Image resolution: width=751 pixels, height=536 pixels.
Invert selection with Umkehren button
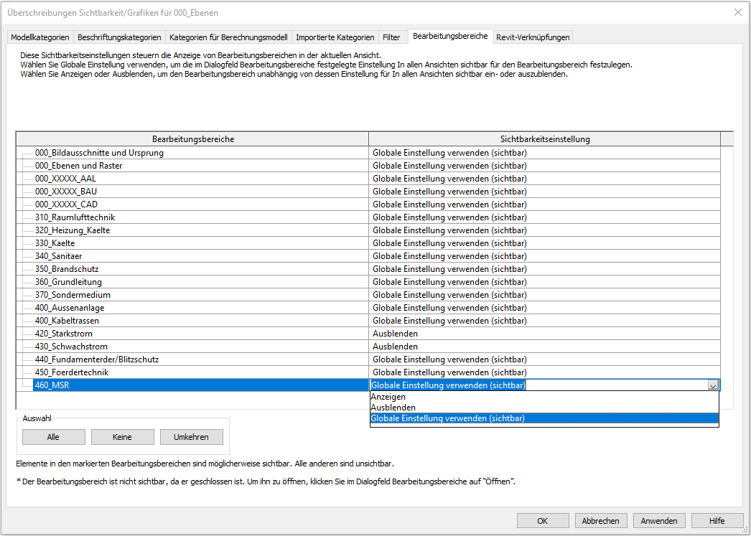(191, 437)
